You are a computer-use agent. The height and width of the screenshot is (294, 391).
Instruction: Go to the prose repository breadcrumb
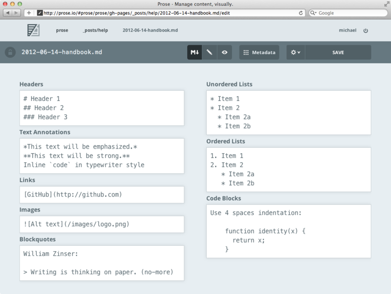click(62, 30)
